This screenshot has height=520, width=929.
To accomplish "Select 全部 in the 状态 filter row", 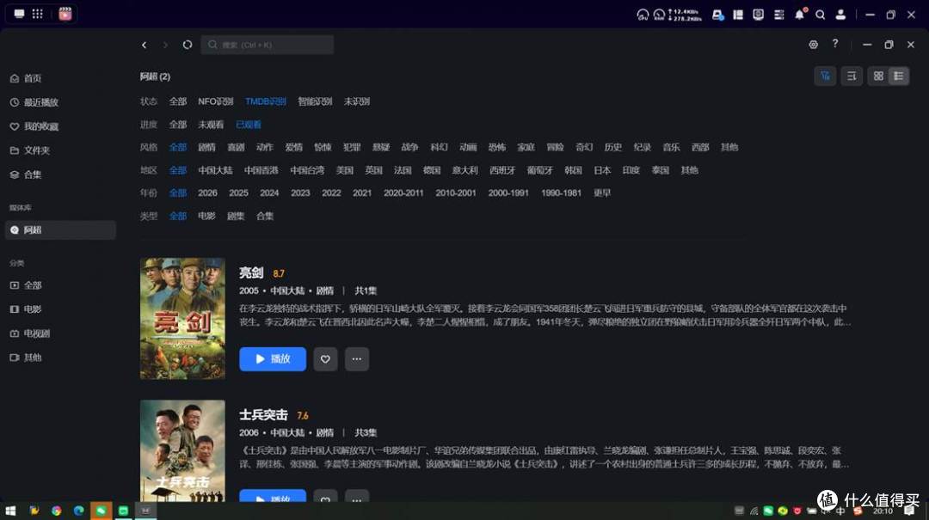I will [x=178, y=101].
